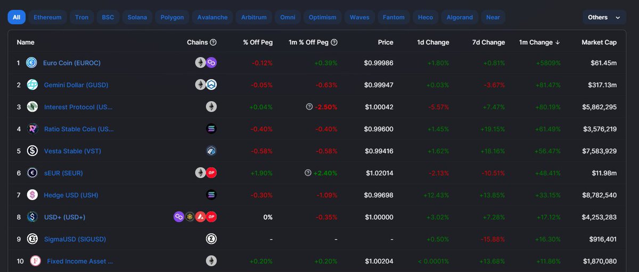Filter by Waves chain tab
639x272 pixels.
359,18
